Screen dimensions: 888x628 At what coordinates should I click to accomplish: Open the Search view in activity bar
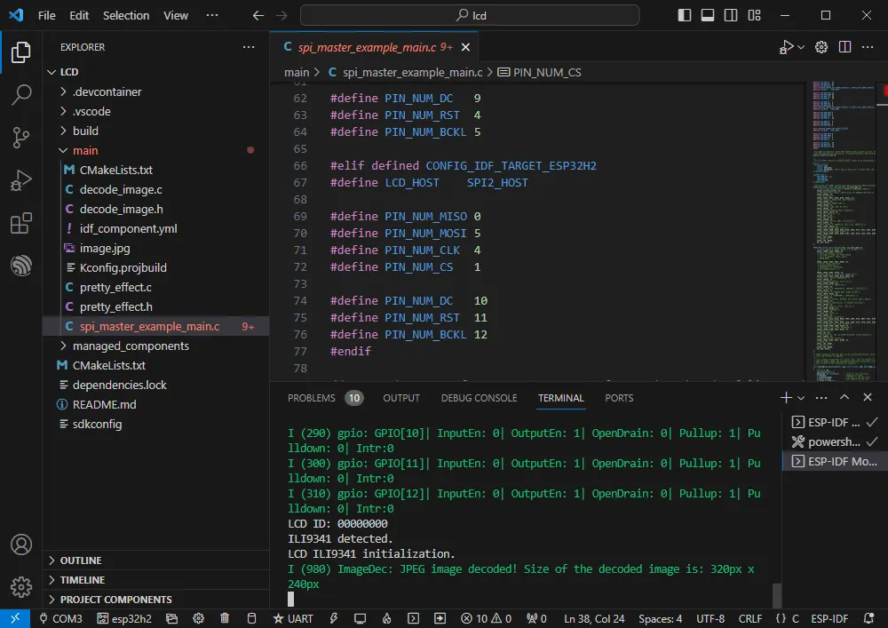click(x=20, y=95)
